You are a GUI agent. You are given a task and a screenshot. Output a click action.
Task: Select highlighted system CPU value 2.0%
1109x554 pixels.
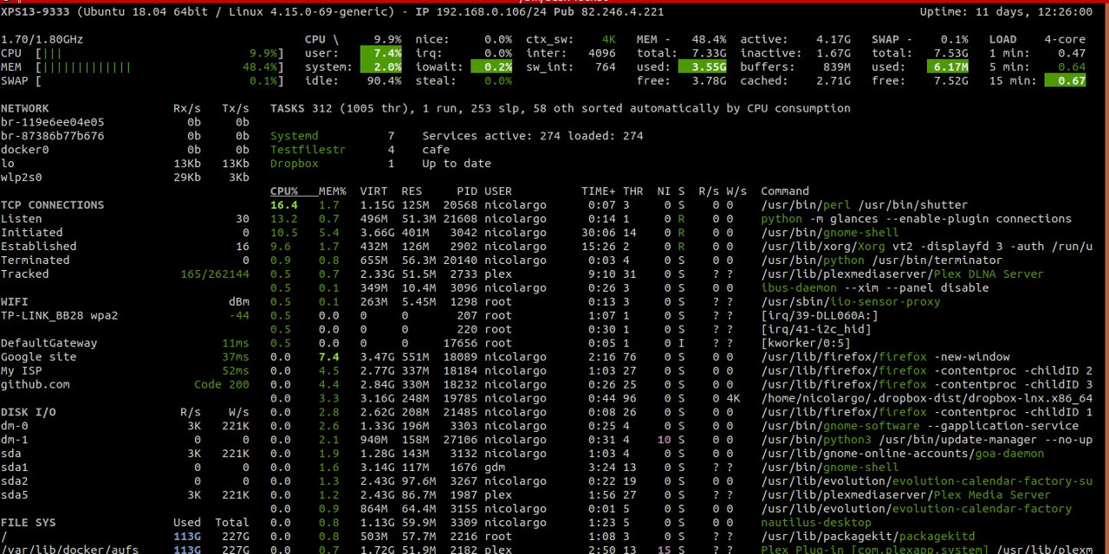(381, 67)
